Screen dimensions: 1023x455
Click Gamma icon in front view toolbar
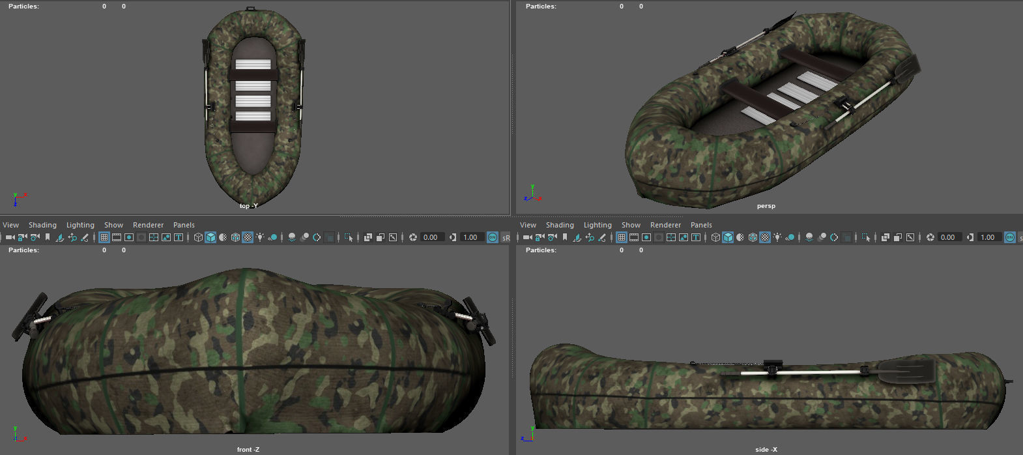click(x=453, y=237)
